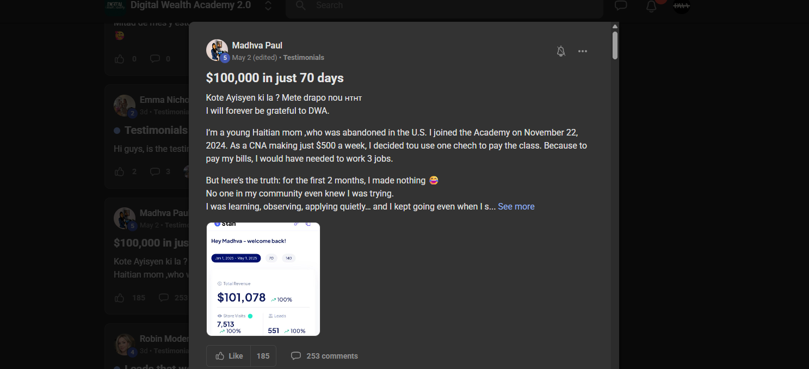809x369 pixels.
Task: Open the Digital Wealth Academy community switcher
Action: [x=268, y=6]
